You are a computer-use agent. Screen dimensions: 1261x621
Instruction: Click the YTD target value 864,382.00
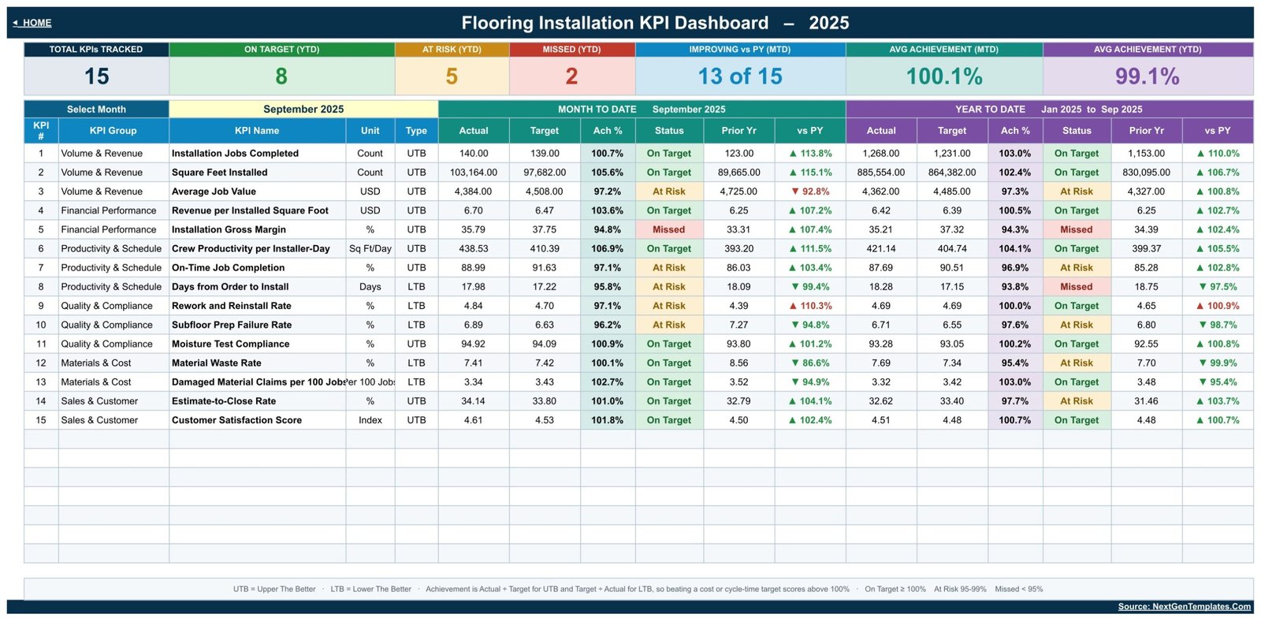952,173
